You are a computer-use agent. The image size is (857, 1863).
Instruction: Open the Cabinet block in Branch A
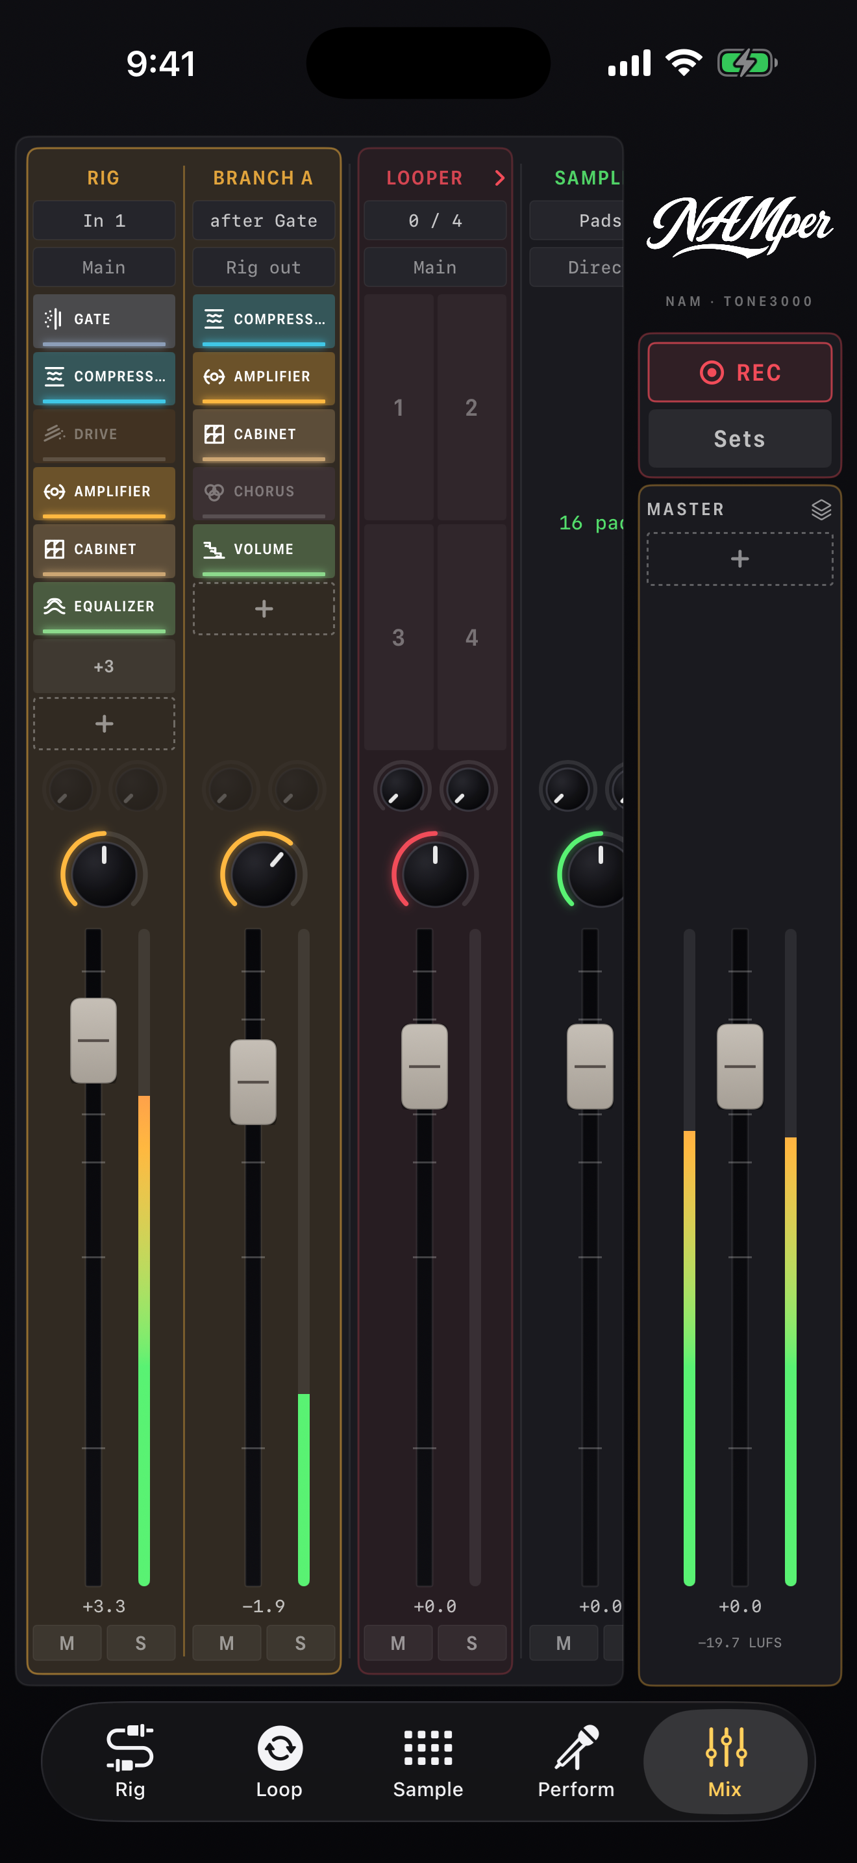264,435
